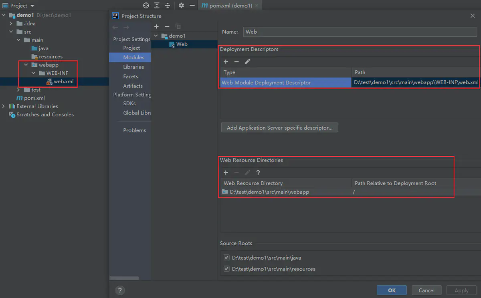481x298 pixels.
Task: Collapse demo1 module in modules tree
Action: pyautogui.click(x=156, y=36)
